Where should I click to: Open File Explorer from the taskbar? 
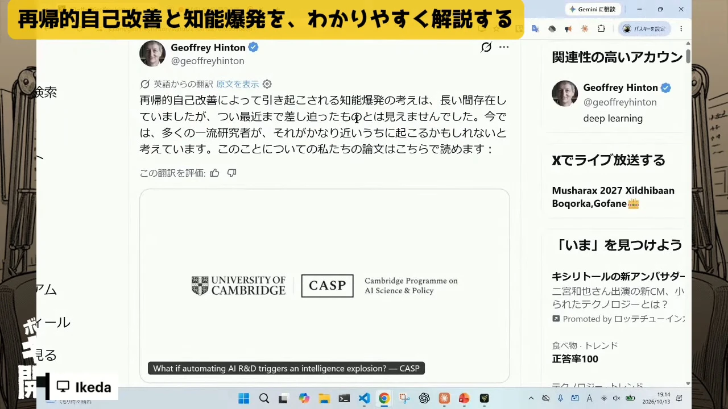point(324,398)
